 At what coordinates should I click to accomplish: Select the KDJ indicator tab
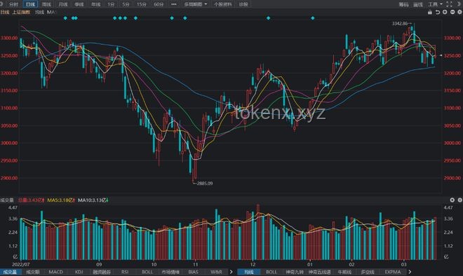coord(79,272)
